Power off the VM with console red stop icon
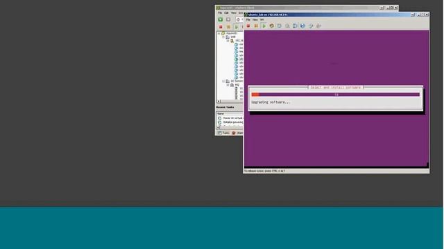The height and width of the screenshot is (249, 444). pos(248,26)
